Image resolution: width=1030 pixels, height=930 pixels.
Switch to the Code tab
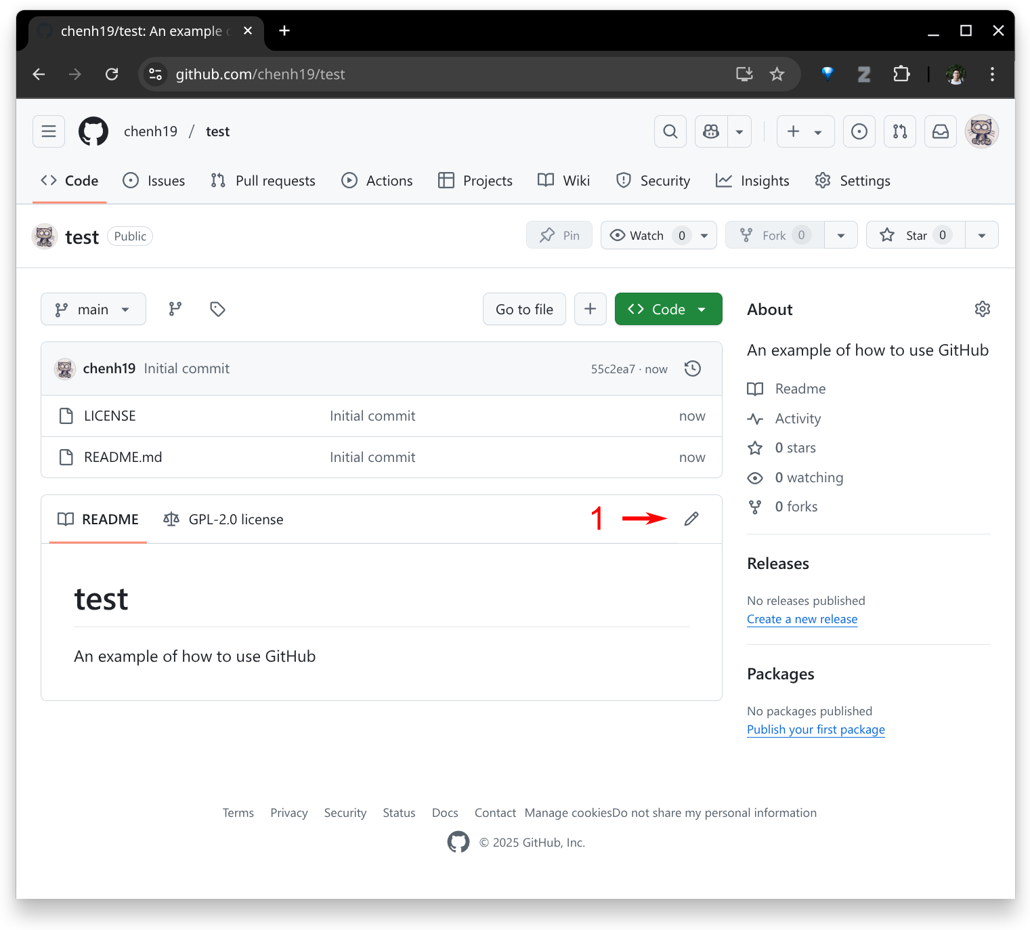(70, 181)
